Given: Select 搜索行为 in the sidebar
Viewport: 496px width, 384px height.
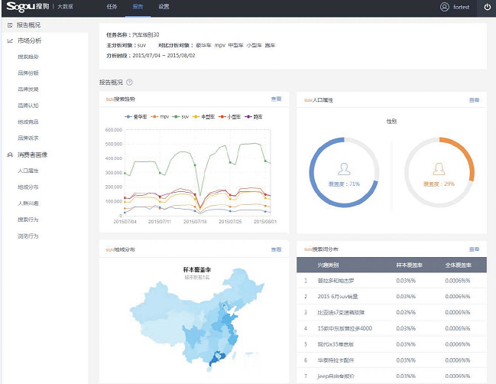Looking at the screenshot, I should pyautogui.click(x=28, y=220).
